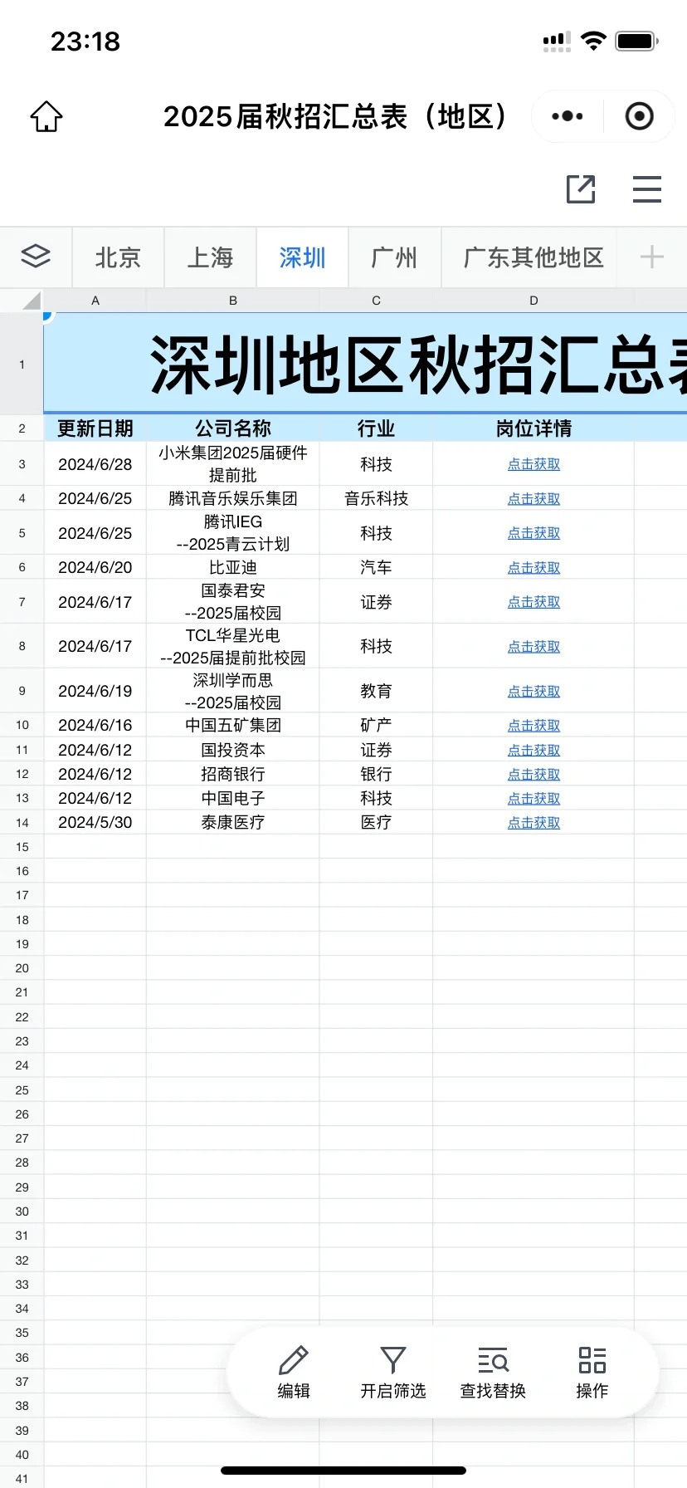The width and height of the screenshot is (687, 1488).
Task: Select the 招商银行 company cell
Action: [x=233, y=774]
